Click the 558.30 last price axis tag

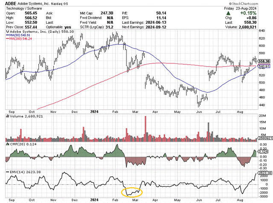click(x=264, y=61)
